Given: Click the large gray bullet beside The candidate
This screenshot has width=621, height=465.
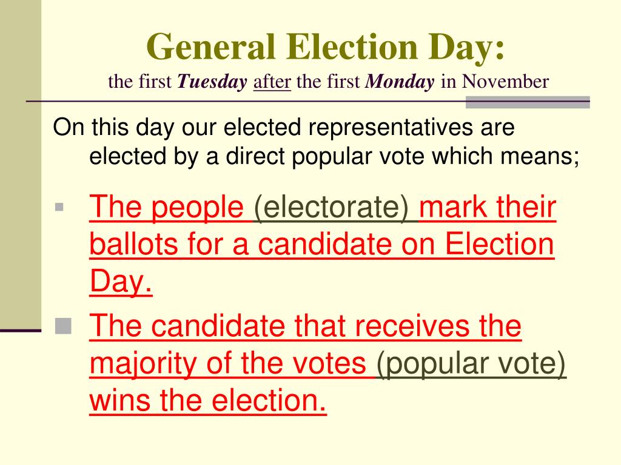Looking at the screenshot, I should [63, 326].
